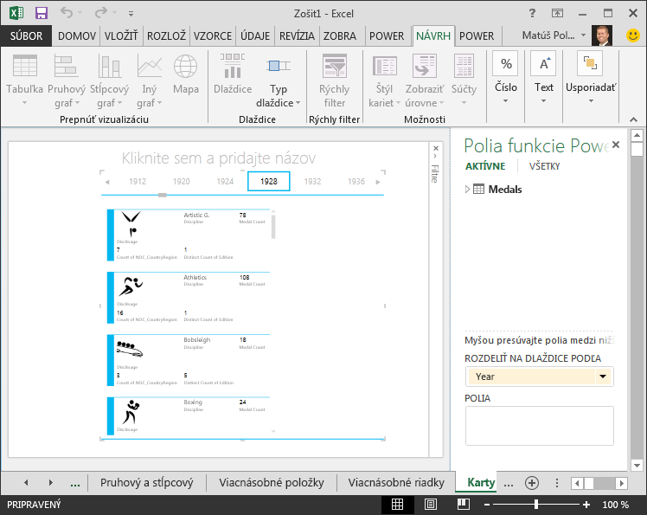The width and height of the screenshot is (647, 515).
Task: Switch to the DOMOV tab
Action: tap(77, 36)
